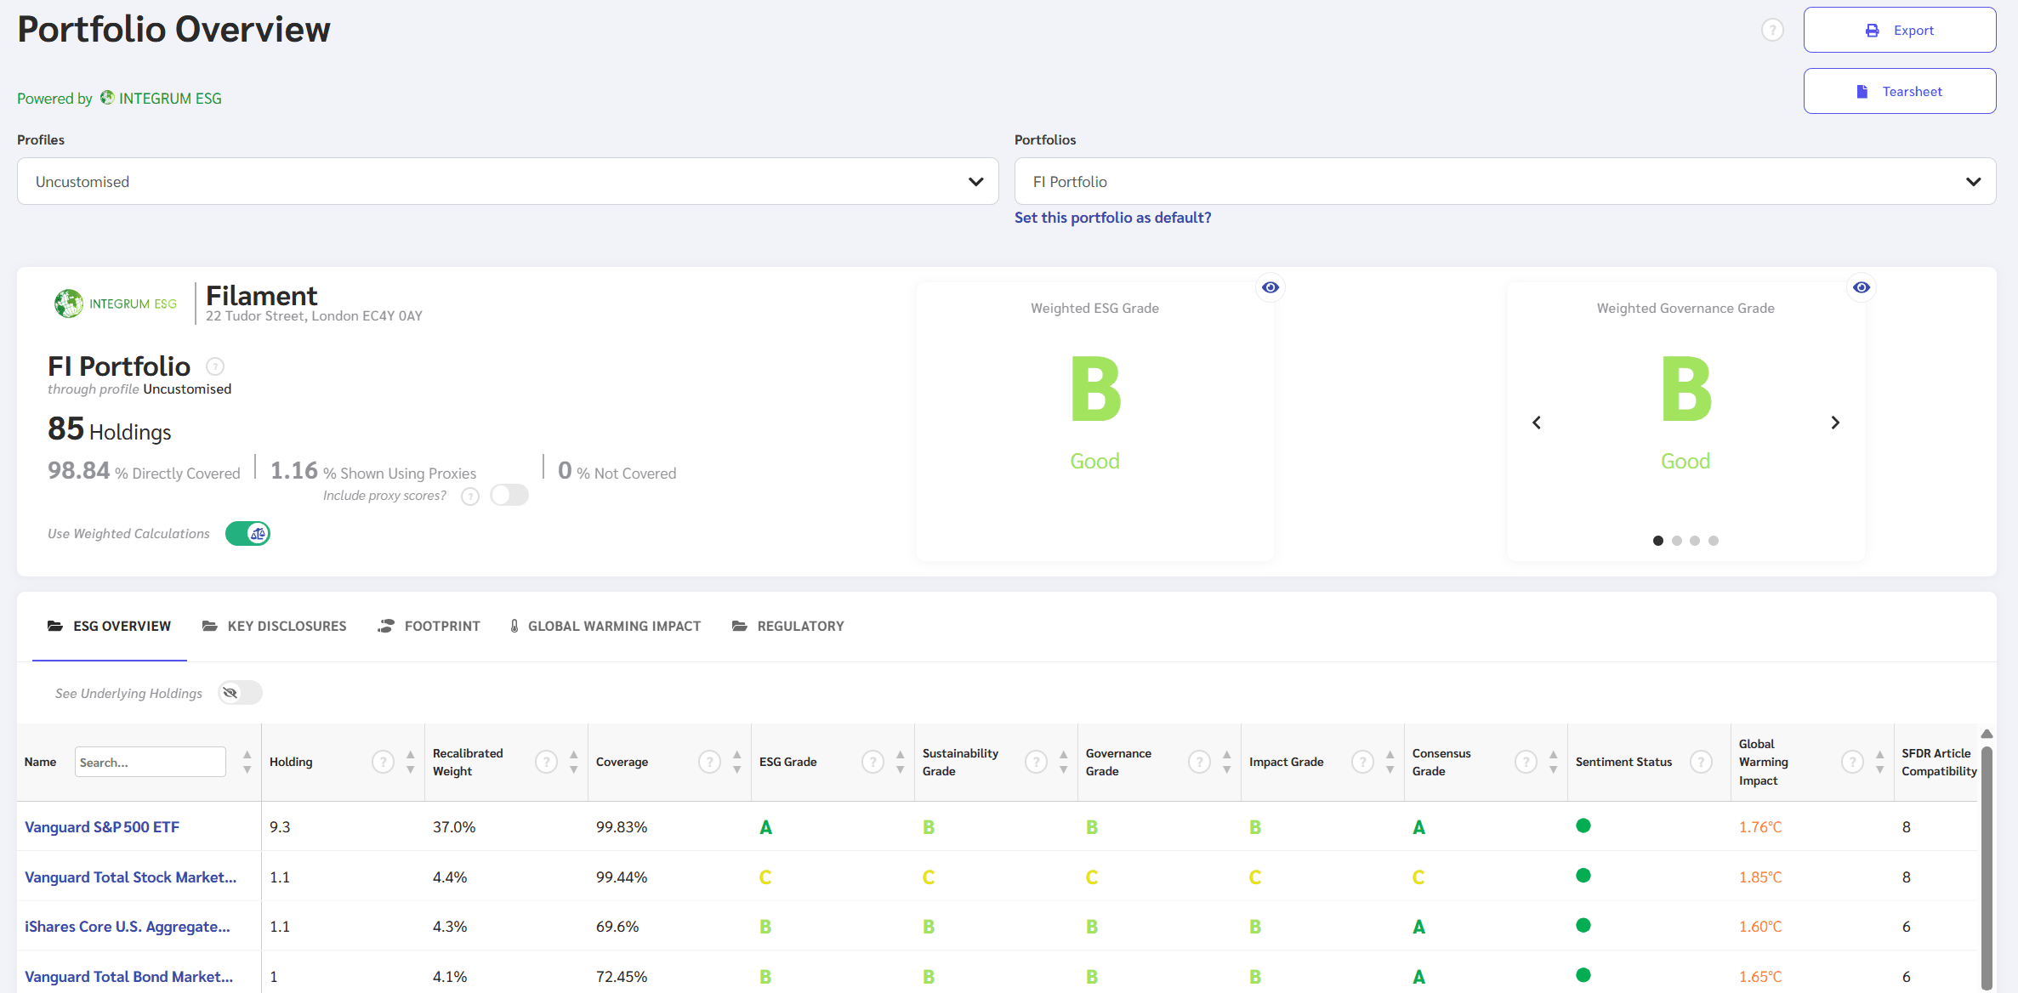Toggle eye icon on Weighted Governance Grade card
The height and width of the screenshot is (993, 2018).
pyautogui.click(x=1862, y=287)
